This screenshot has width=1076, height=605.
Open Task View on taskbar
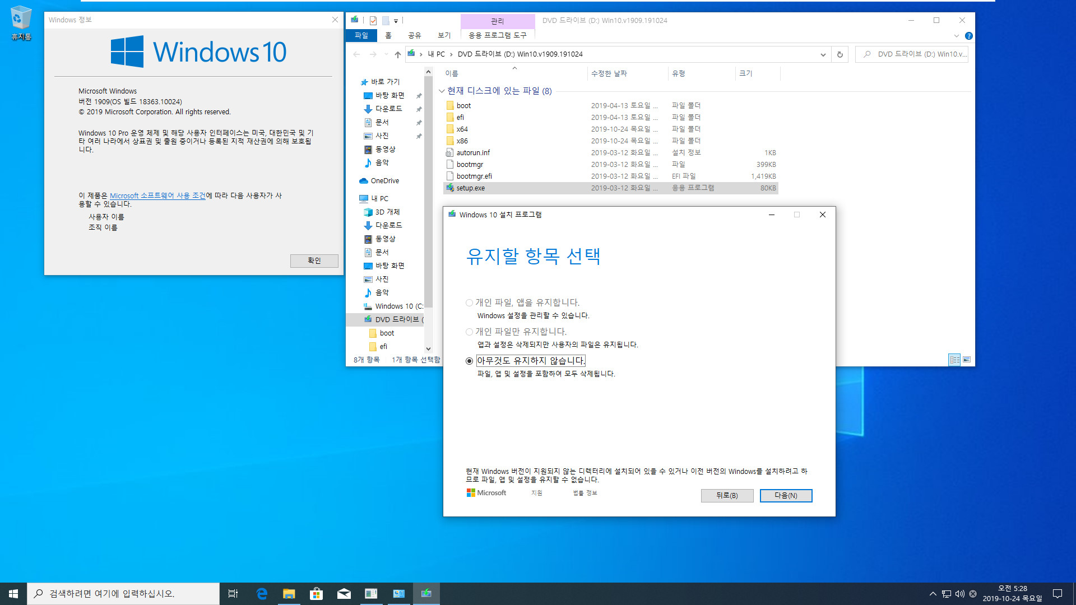[233, 594]
